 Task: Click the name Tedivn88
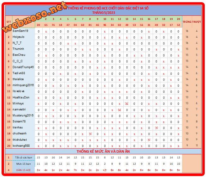(x=19, y=73)
